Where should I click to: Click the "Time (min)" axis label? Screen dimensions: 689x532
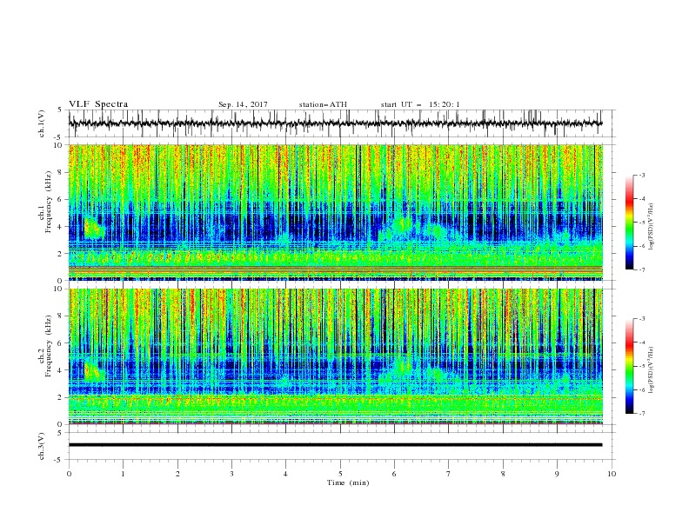348,482
